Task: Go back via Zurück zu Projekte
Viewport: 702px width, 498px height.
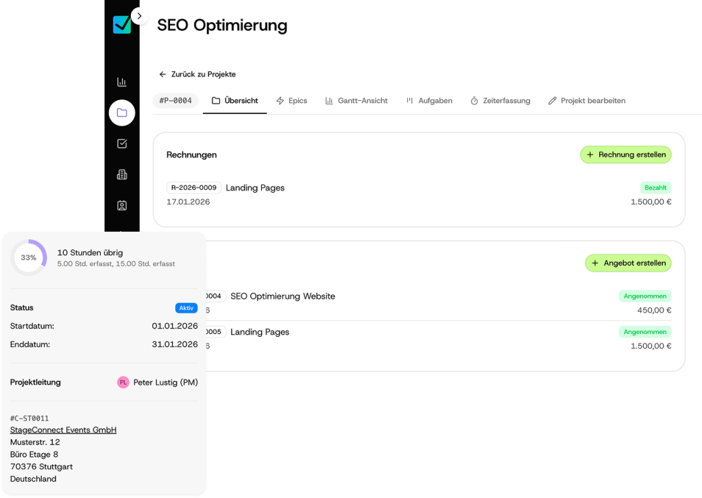Action: pyautogui.click(x=197, y=74)
